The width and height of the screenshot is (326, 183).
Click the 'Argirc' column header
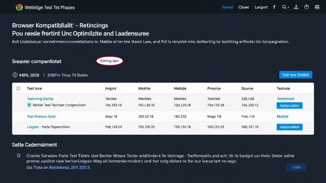[x=111, y=88]
